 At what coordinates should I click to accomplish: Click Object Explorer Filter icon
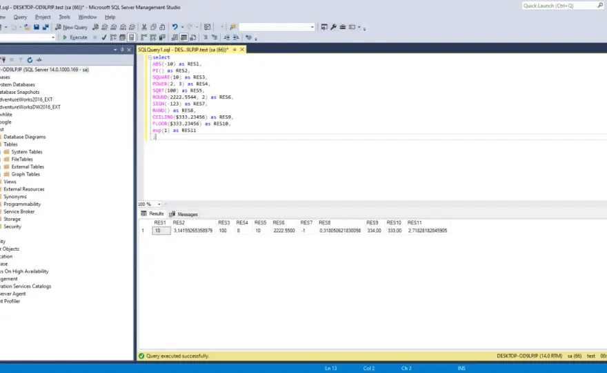click(x=21, y=59)
